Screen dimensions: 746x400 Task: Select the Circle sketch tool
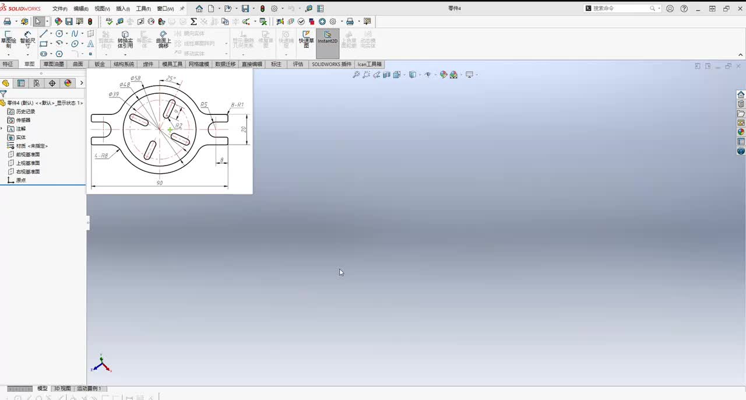(59, 33)
